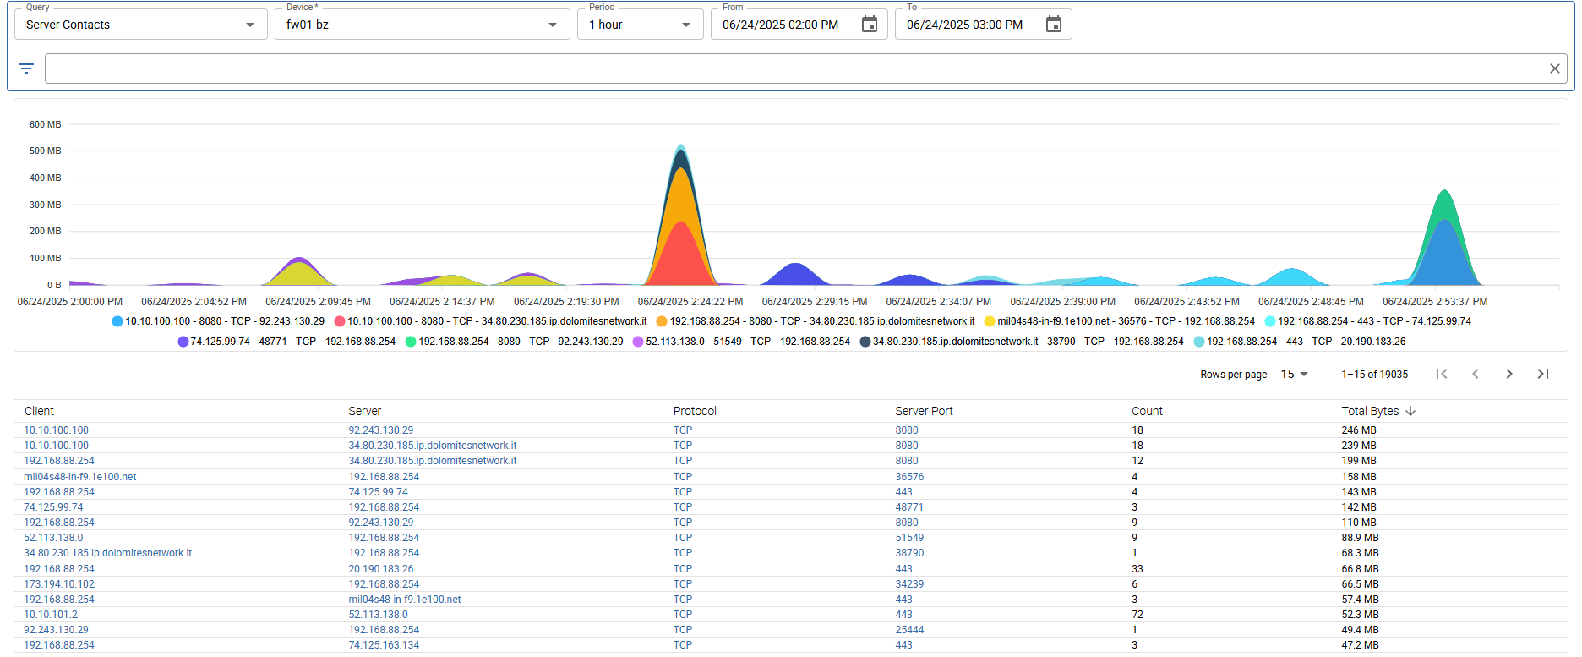Click server port link 34239
The height and width of the screenshot is (657, 1582).
coord(909,584)
